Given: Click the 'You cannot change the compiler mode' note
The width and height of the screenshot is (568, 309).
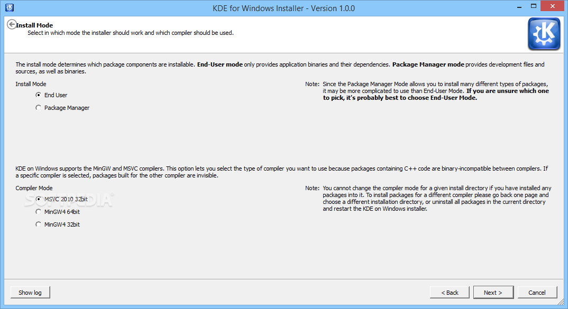Looking at the screenshot, I should click(x=437, y=198).
